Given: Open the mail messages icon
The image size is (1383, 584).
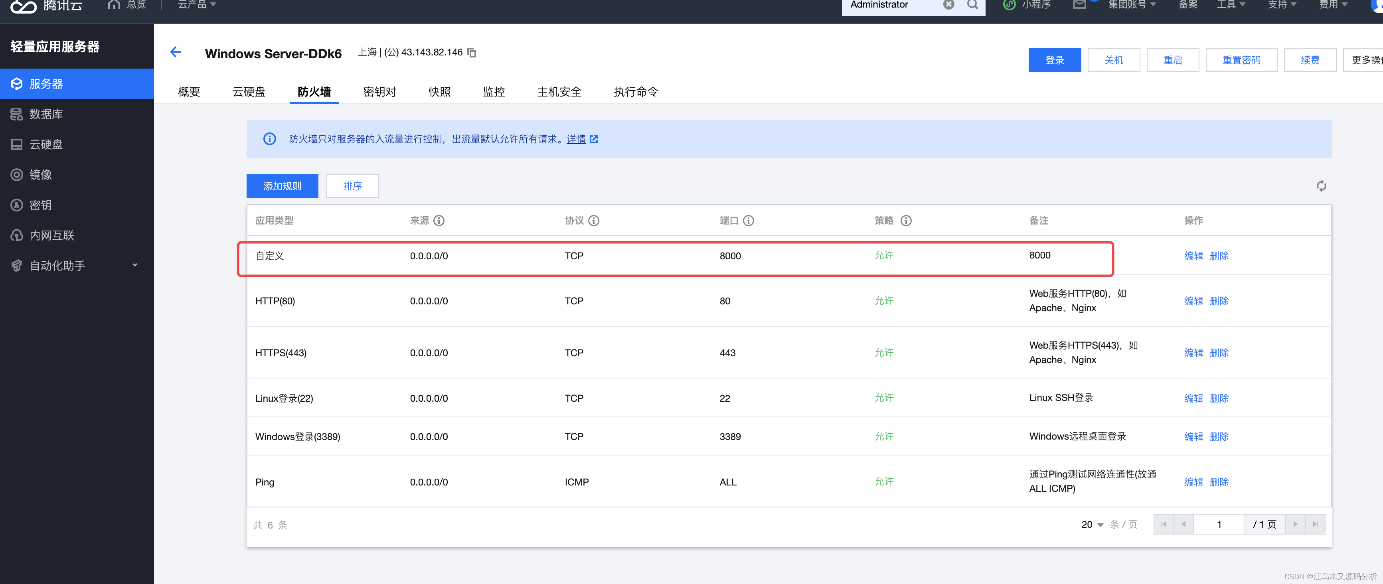Looking at the screenshot, I should click(1080, 5).
